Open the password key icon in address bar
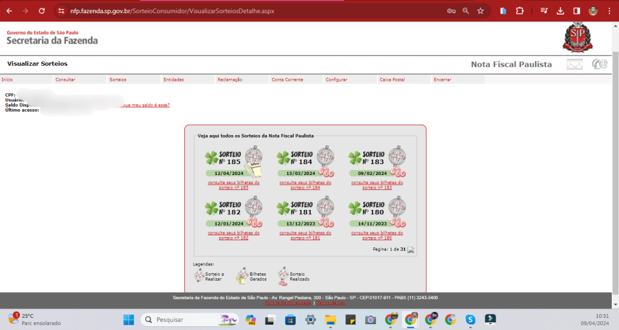 coord(451,11)
